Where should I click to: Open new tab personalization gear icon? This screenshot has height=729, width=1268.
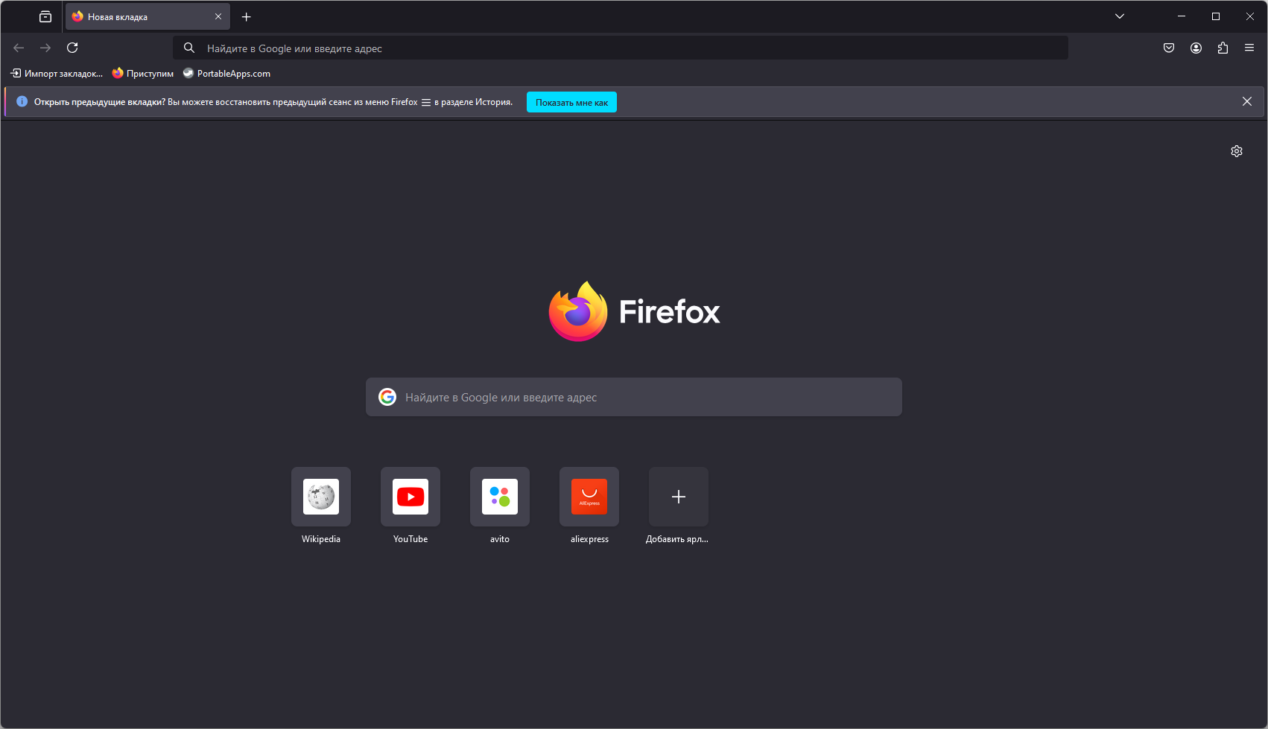(1237, 151)
